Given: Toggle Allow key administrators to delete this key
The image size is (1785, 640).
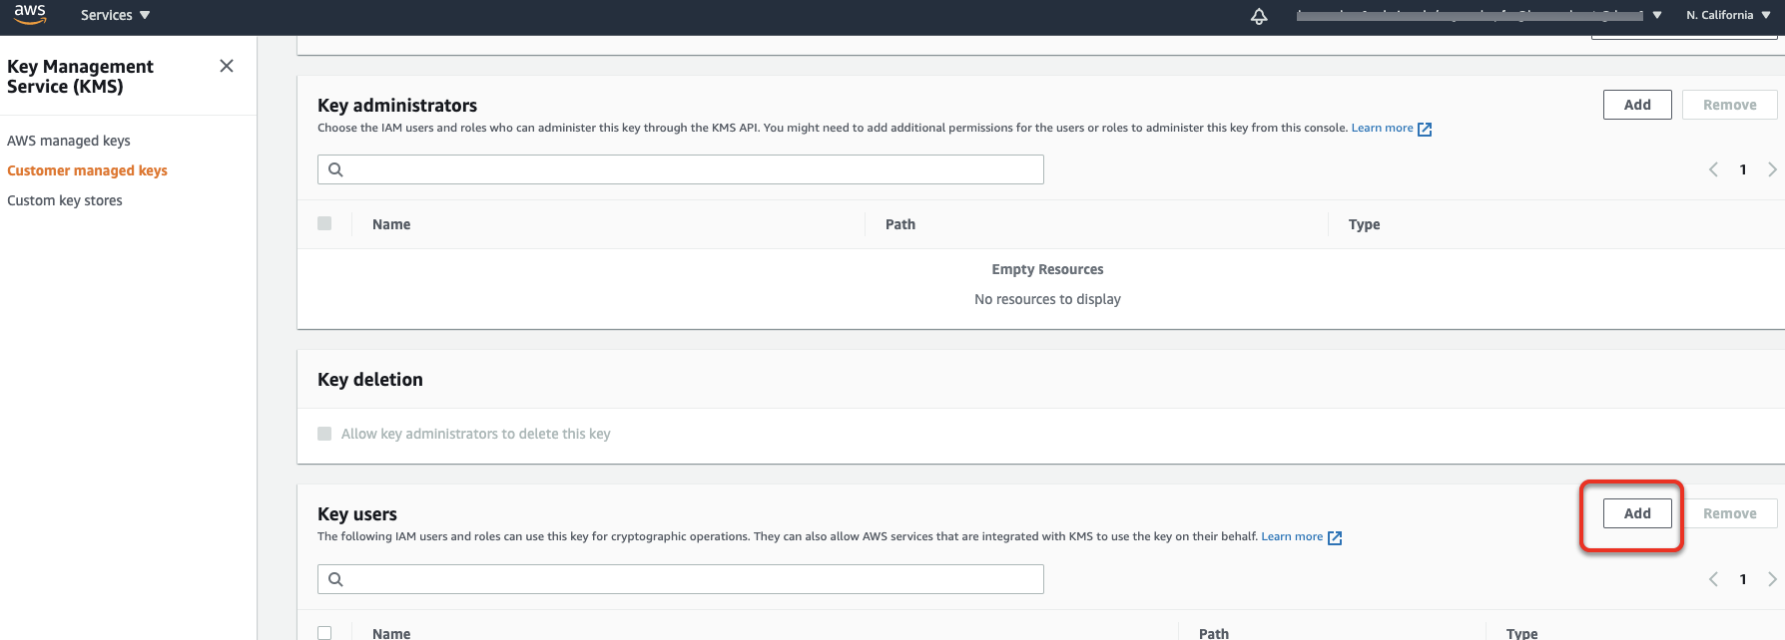Looking at the screenshot, I should pyautogui.click(x=324, y=434).
